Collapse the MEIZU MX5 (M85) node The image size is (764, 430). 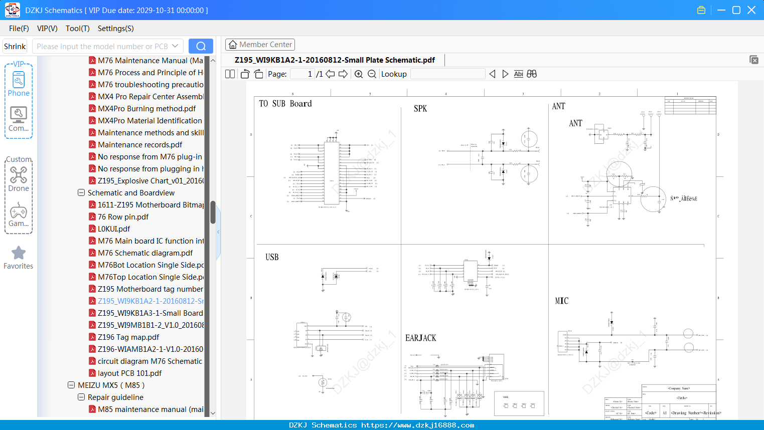point(71,385)
